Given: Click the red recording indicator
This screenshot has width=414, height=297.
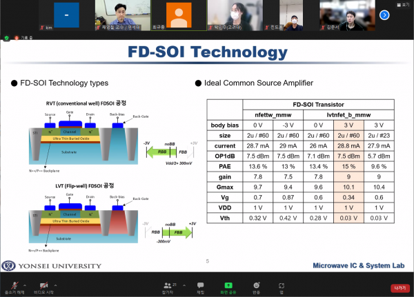Looking at the screenshot, I should 17,38.
